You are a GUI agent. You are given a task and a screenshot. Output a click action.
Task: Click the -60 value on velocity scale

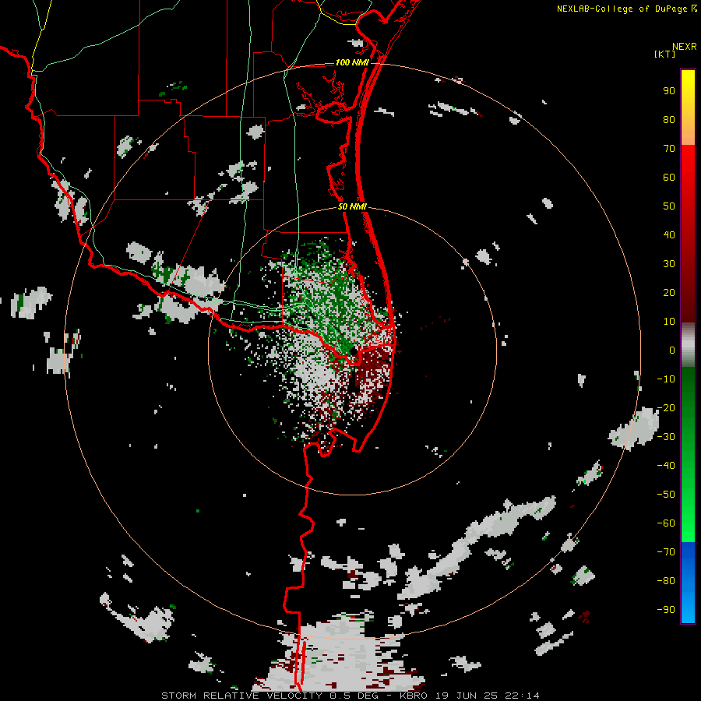click(666, 523)
